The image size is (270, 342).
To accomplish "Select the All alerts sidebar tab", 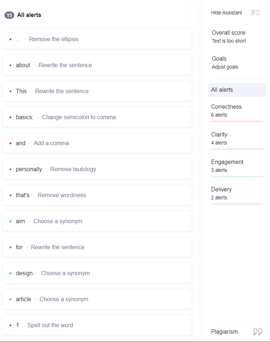I will tap(237, 90).
